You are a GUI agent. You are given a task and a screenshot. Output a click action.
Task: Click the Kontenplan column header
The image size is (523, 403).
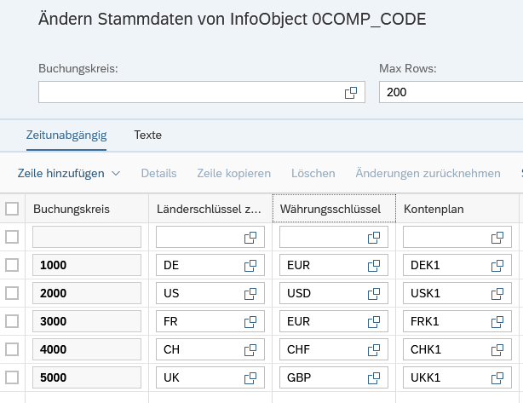(457, 209)
